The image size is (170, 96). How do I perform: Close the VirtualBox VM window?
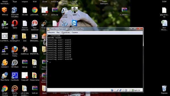click(140, 29)
